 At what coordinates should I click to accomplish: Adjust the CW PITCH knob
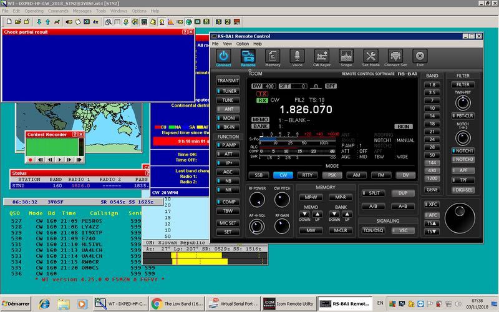pos(282,200)
